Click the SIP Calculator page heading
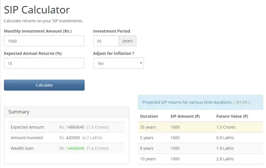 pyautogui.click(x=37, y=9)
